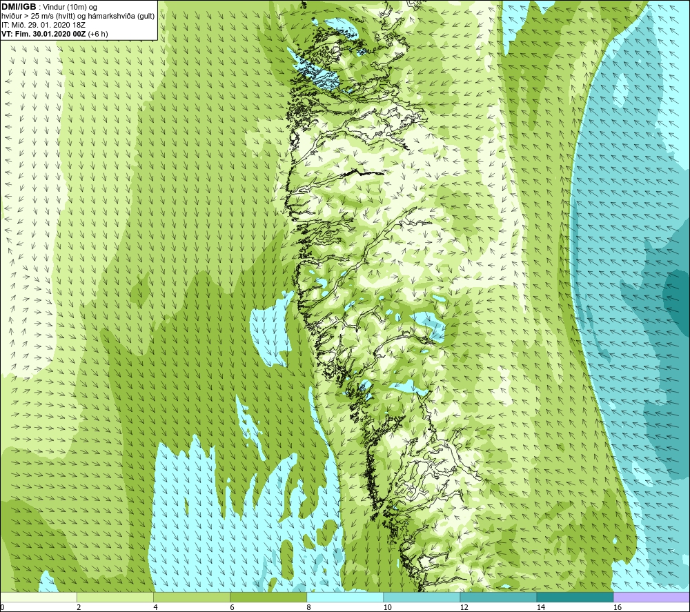This screenshot has width=690, height=612.
Task: Pick the palest 0–2 legend color swatch
Action: coord(39,597)
